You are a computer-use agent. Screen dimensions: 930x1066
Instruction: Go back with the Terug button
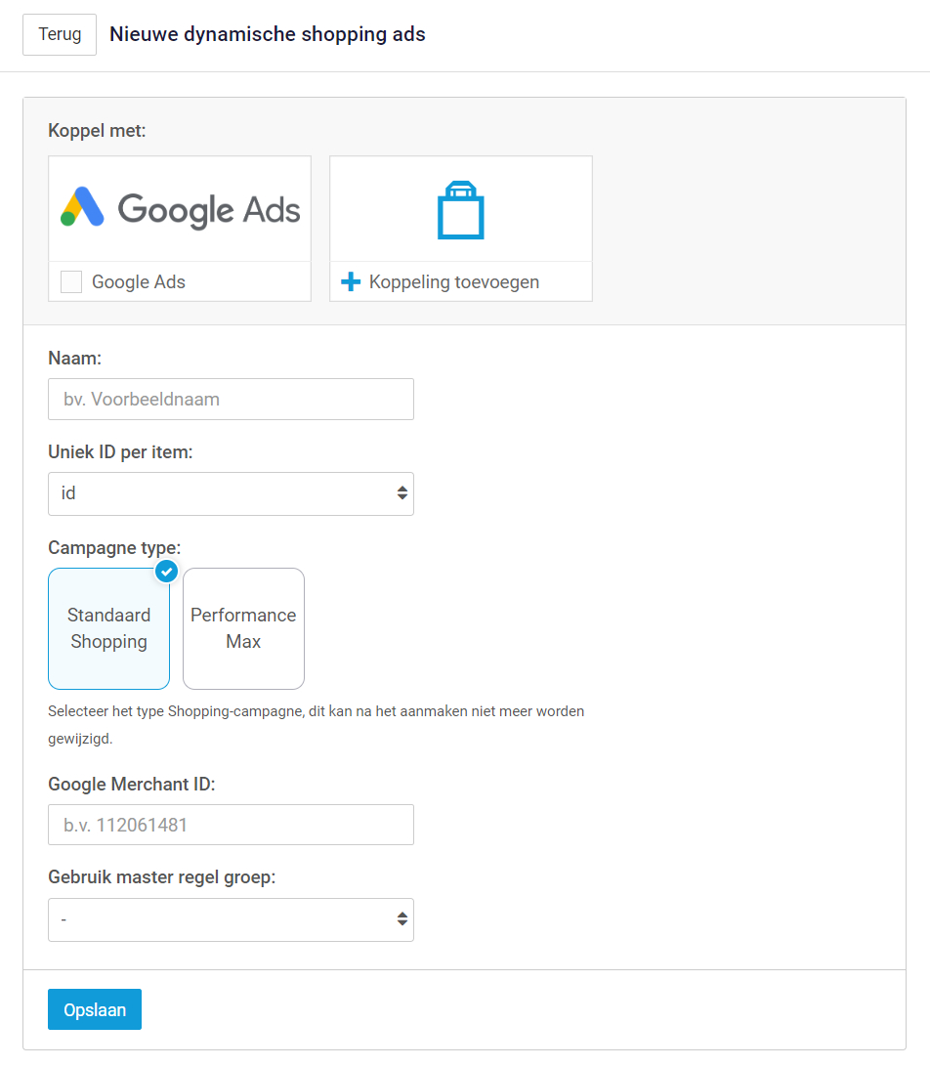(x=60, y=34)
